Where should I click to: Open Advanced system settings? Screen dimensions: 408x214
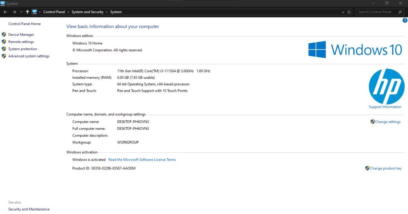coord(29,56)
